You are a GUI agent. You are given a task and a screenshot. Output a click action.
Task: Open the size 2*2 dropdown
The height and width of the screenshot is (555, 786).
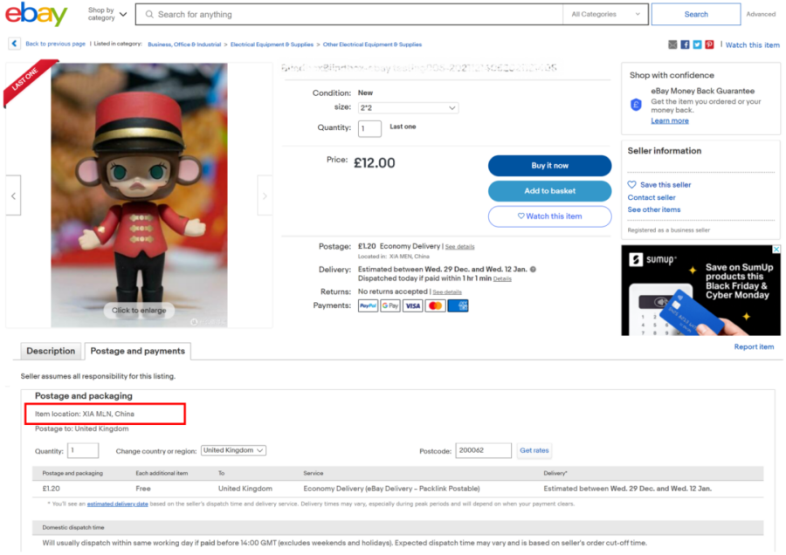point(408,107)
